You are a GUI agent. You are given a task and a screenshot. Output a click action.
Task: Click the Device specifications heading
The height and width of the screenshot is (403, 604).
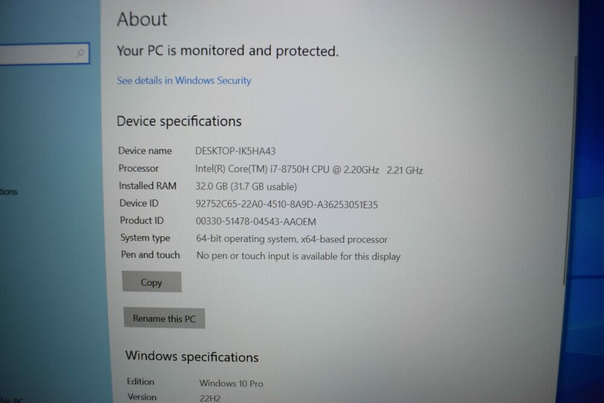[179, 121]
